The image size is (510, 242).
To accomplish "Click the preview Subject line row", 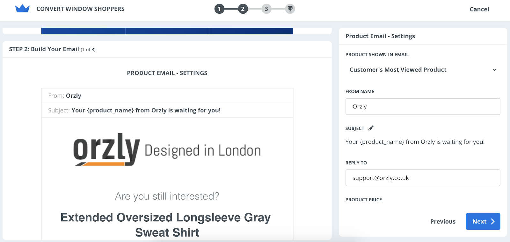I will tap(167, 110).
